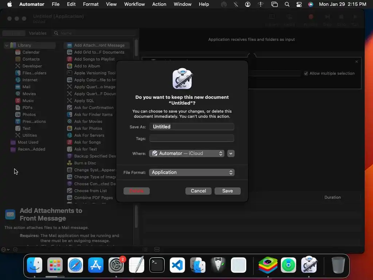Expand the save dialog with chevron button
The image size is (373, 280).
click(231, 153)
